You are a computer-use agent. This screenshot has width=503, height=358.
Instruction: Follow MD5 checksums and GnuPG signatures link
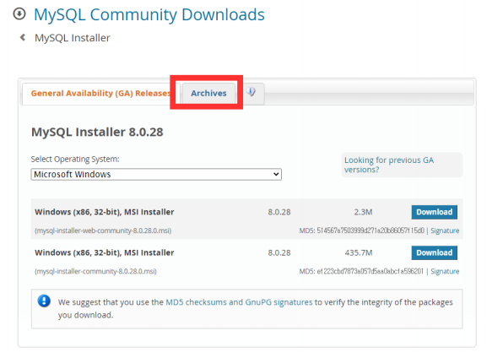239,302
